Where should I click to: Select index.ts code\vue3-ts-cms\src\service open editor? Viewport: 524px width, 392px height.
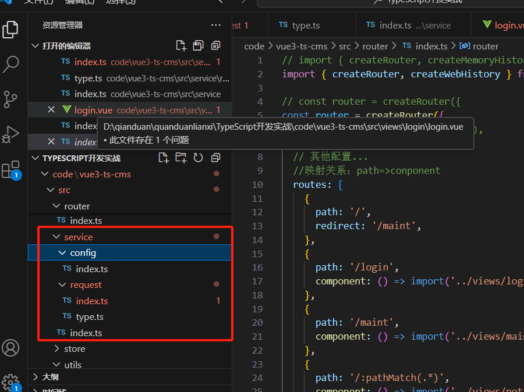point(130,94)
